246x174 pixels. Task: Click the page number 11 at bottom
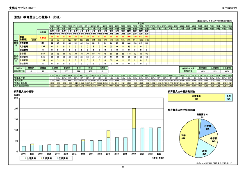point(123,167)
